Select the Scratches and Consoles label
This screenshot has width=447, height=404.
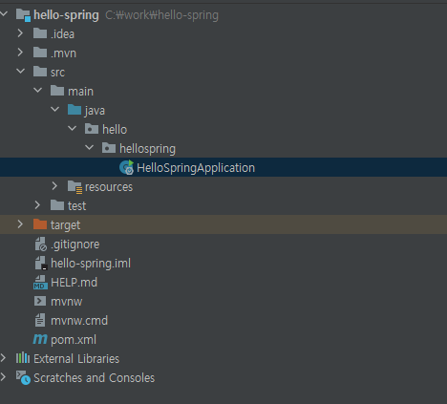click(95, 378)
